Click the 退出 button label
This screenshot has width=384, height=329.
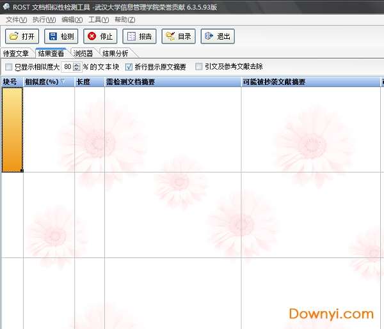[223, 36]
